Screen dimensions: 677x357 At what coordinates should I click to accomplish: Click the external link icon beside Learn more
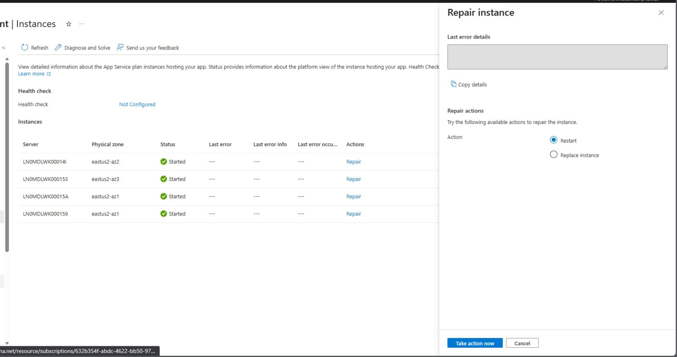49,74
